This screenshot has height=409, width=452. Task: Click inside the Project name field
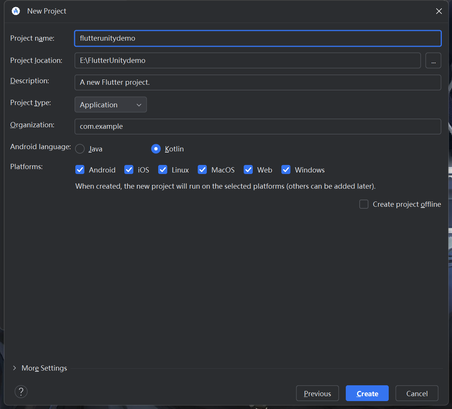258,38
